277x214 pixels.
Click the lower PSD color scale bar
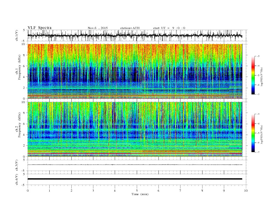point(253,133)
